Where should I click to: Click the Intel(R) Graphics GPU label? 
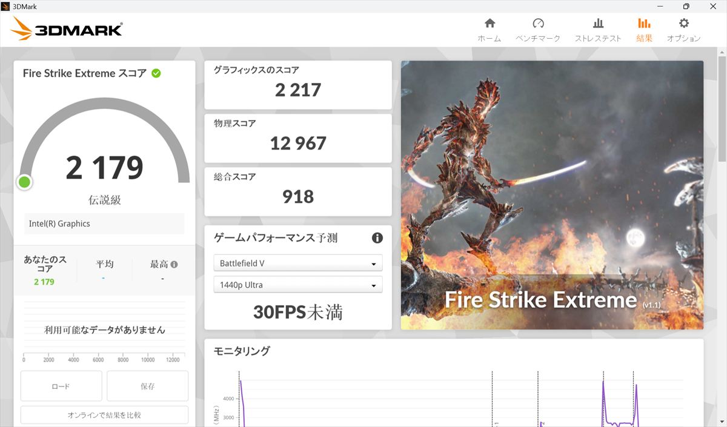pyautogui.click(x=104, y=223)
